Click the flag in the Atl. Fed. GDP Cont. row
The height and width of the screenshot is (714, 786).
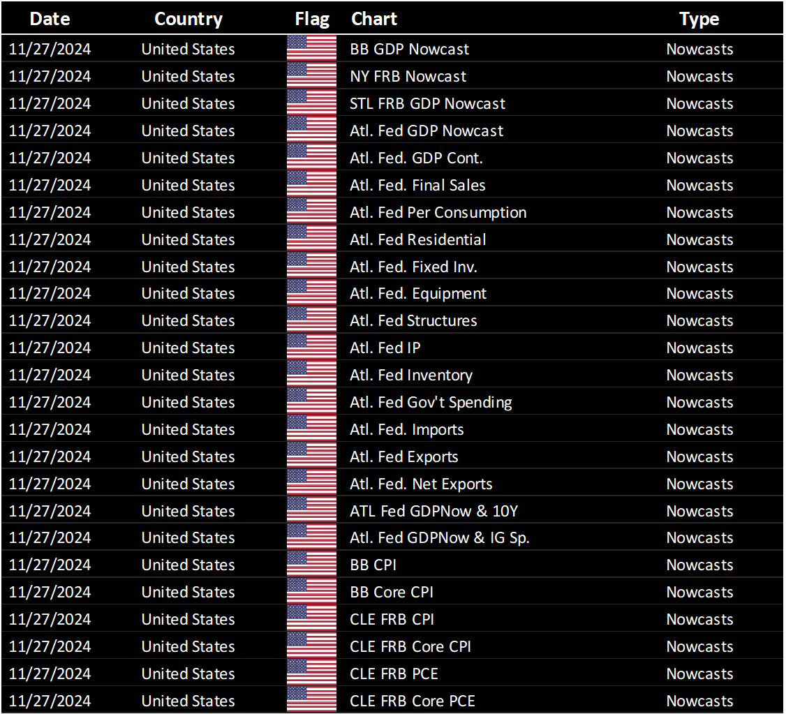click(311, 157)
